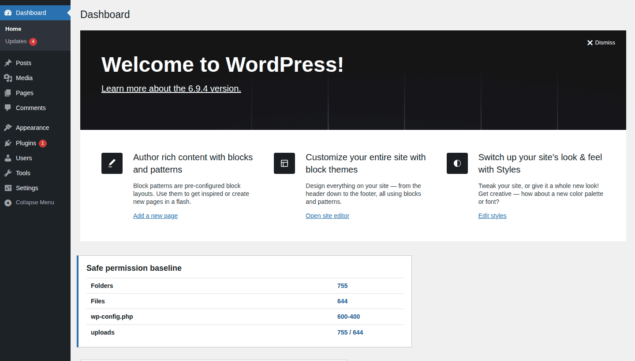Click the Settings sliders icon
The height and width of the screenshot is (361, 635).
8,188
